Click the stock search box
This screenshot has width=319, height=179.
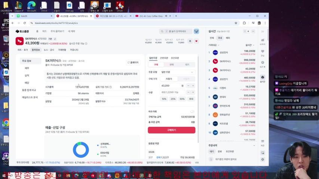[x=176, y=31]
